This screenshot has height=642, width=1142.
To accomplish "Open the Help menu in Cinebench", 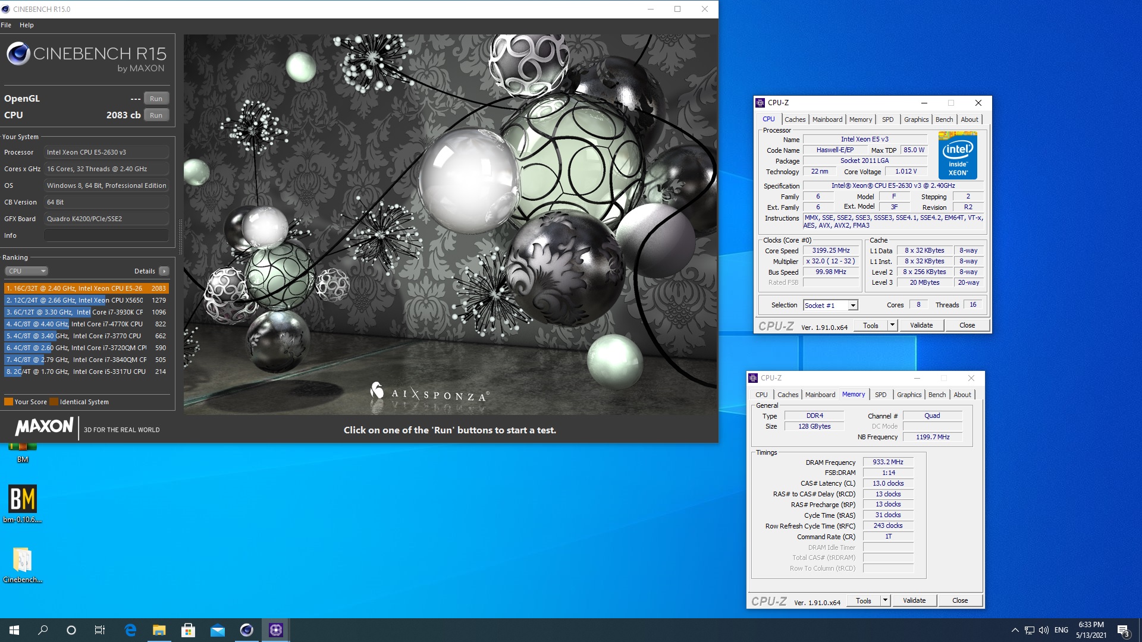I will (x=26, y=25).
